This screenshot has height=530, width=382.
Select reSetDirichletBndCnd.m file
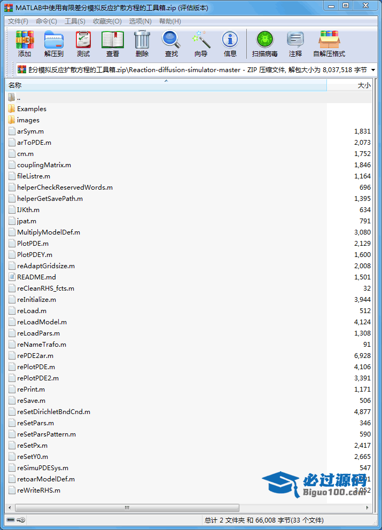pos(53,411)
